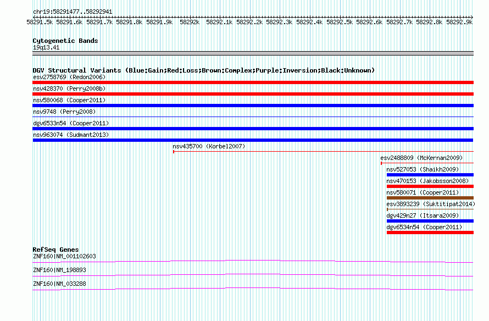Click the blue bar under nsv963074
This screenshot has height=321, width=489.
(x=253, y=140)
